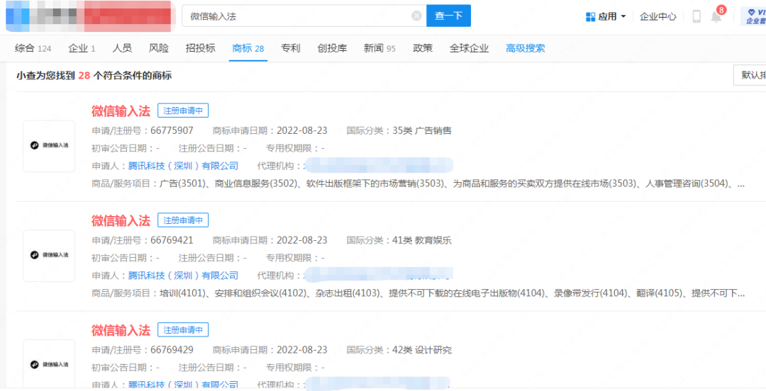Open trademark title with number 66769429

[x=121, y=330]
